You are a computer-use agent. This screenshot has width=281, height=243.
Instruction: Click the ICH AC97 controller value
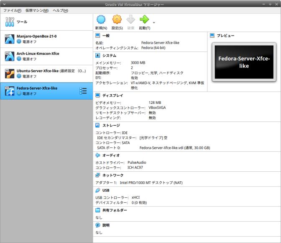pos(135,168)
